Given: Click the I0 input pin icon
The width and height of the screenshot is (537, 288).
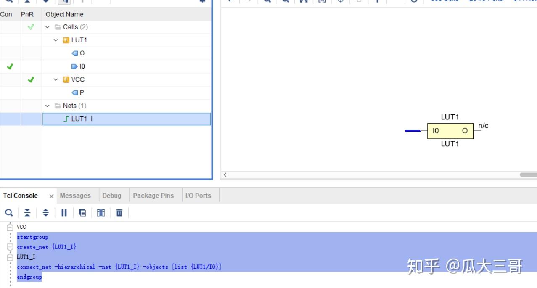Looking at the screenshot, I should (x=75, y=66).
